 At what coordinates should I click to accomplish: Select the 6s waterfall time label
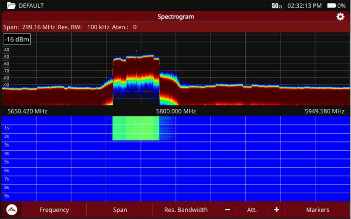6,170
